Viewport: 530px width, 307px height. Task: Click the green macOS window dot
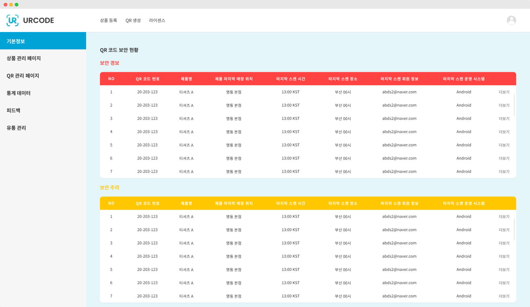point(17,5)
